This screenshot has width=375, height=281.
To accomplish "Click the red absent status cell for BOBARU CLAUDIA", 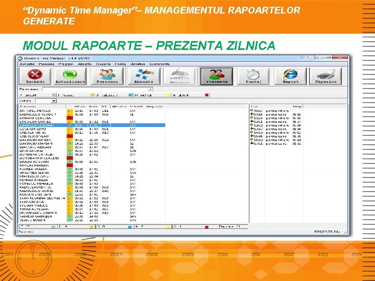I will (x=70, y=118).
